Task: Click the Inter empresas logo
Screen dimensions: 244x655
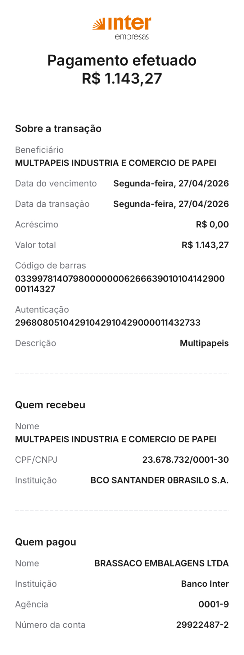Action: coord(122,27)
